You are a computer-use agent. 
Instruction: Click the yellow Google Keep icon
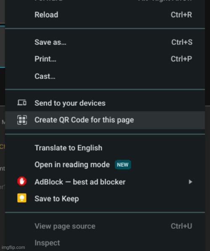[22, 198]
